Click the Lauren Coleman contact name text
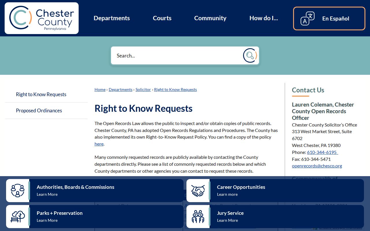The image size is (370, 231). [323, 111]
